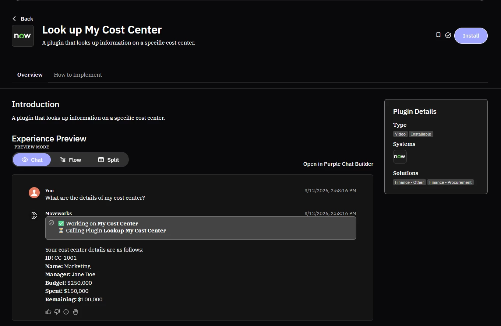501x326 pixels.
Task: Click the ID: CC-1001 line
Action: [x=61, y=258]
